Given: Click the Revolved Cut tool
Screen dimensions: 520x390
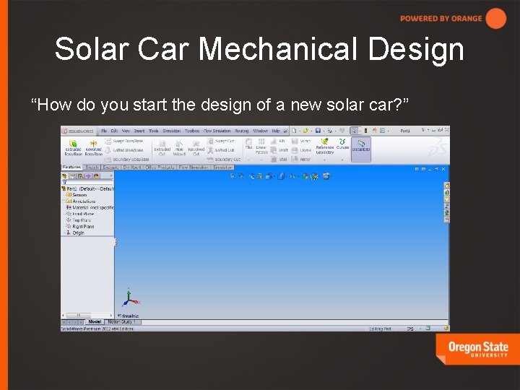Looking at the screenshot, I should click(x=196, y=148).
